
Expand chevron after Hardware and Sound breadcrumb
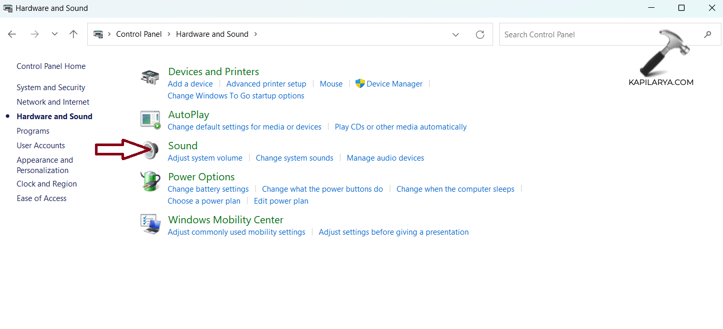(x=255, y=34)
